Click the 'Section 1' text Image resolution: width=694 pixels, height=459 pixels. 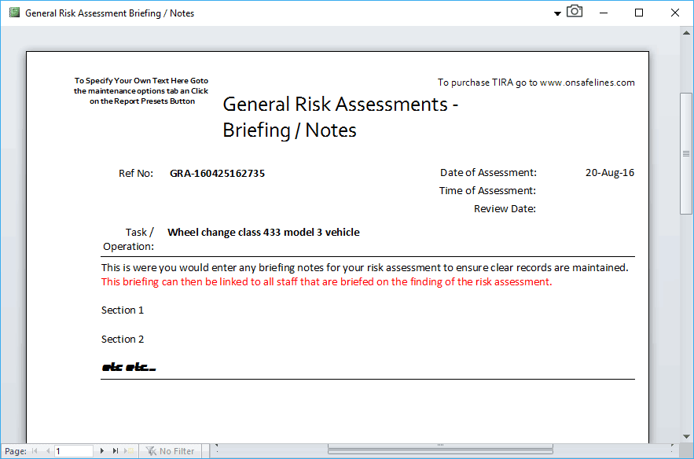click(x=123, y=310)
